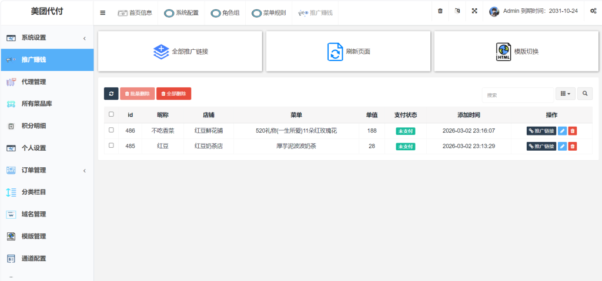Click the 域名管理 sidebar icon
The image size is (602, 281).
tap(11, 214)
